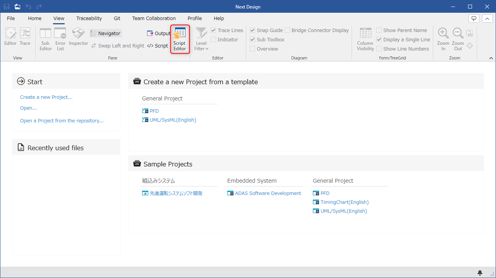Open the File menu
This screenshot has height=278, width=496.
(x=11, y=18)
